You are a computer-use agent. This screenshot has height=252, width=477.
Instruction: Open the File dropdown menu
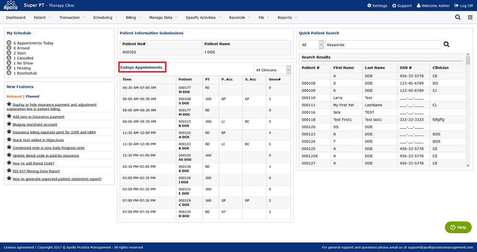pyautogui.click(x=264, y=17)
